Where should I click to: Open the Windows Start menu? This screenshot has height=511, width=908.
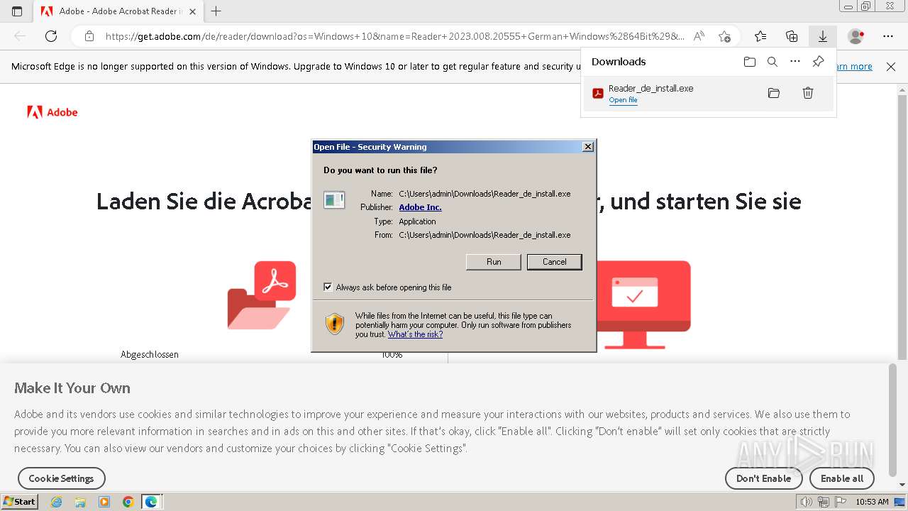[x=19, y=502]
